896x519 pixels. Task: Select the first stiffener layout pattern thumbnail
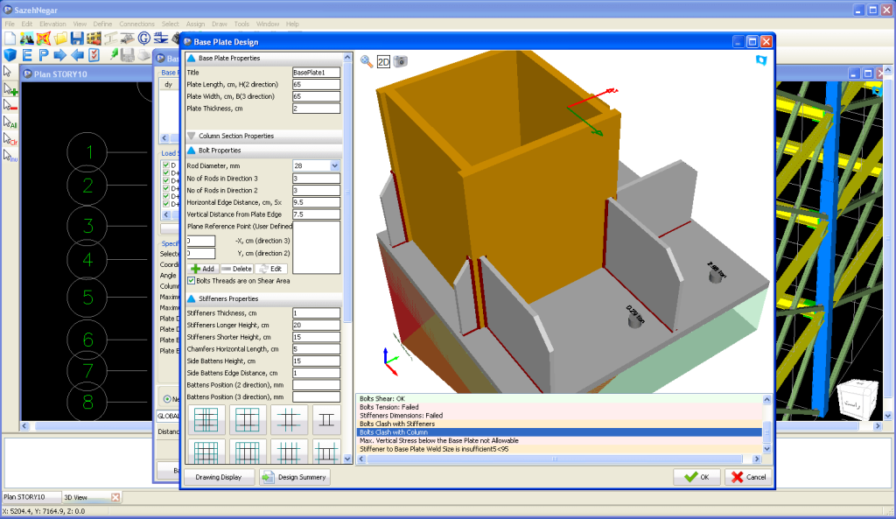(x=206, y=420)
